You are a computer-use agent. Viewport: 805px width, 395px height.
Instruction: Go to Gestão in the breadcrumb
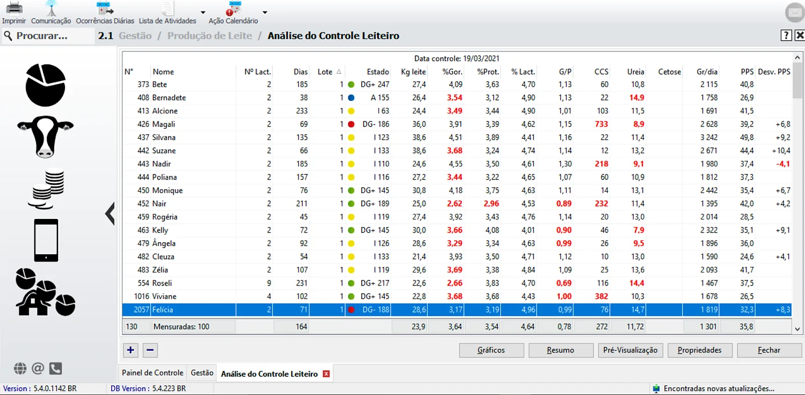(x=135, y=36)
